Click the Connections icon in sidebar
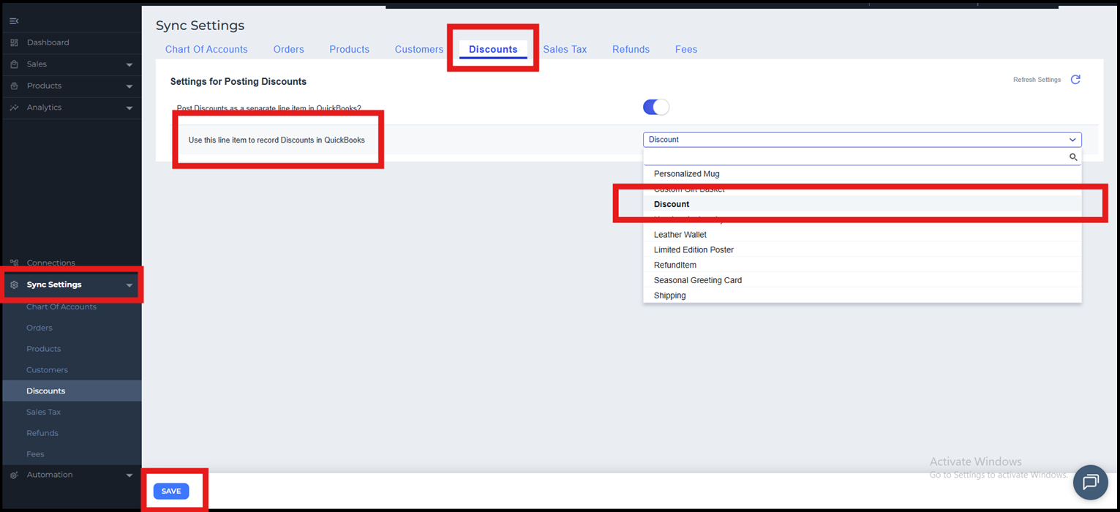 pos(14,263)
